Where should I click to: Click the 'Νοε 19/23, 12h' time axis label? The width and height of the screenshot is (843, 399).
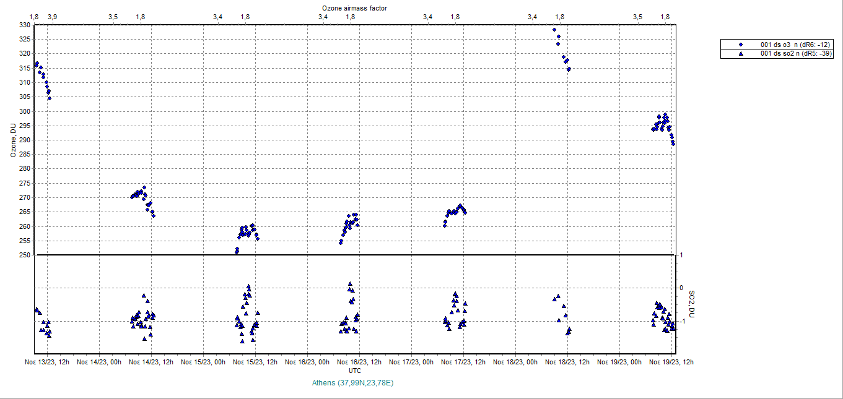(671, 363)
